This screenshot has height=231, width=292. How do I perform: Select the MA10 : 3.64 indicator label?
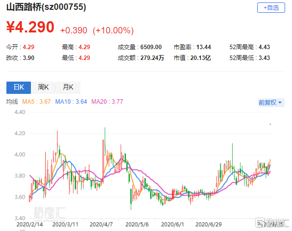(x=71, y=102)
